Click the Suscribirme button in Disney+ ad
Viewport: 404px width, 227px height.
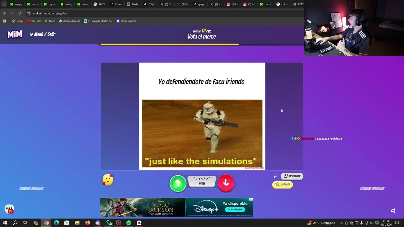235,209
